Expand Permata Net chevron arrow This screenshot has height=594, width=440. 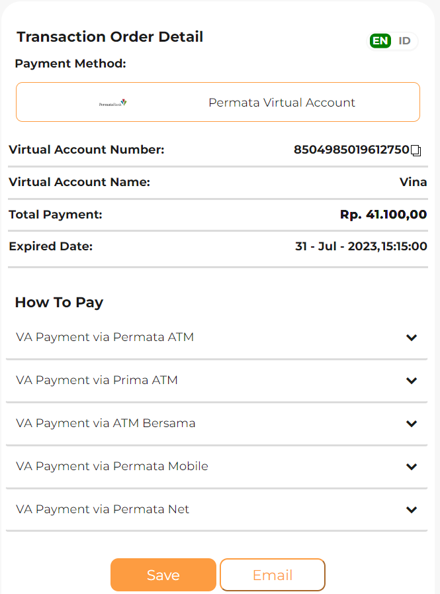412,510
